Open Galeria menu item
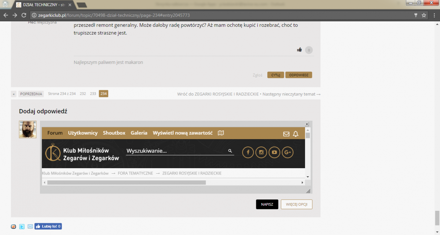The image size is (440, 235). tap(139, 133)
